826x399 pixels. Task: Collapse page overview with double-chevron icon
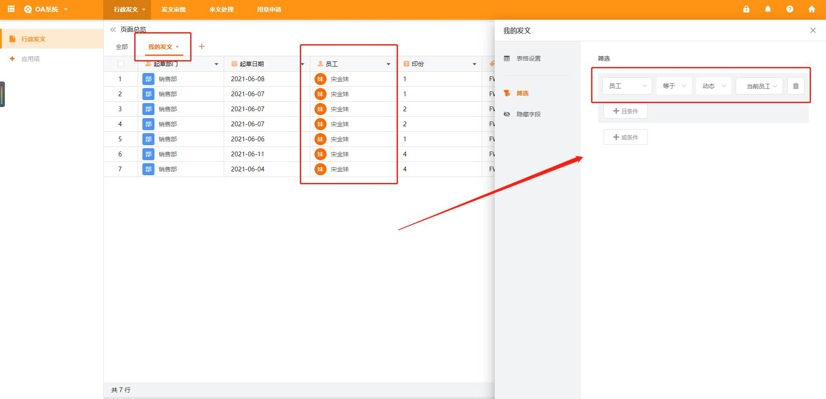coord(113,30)
